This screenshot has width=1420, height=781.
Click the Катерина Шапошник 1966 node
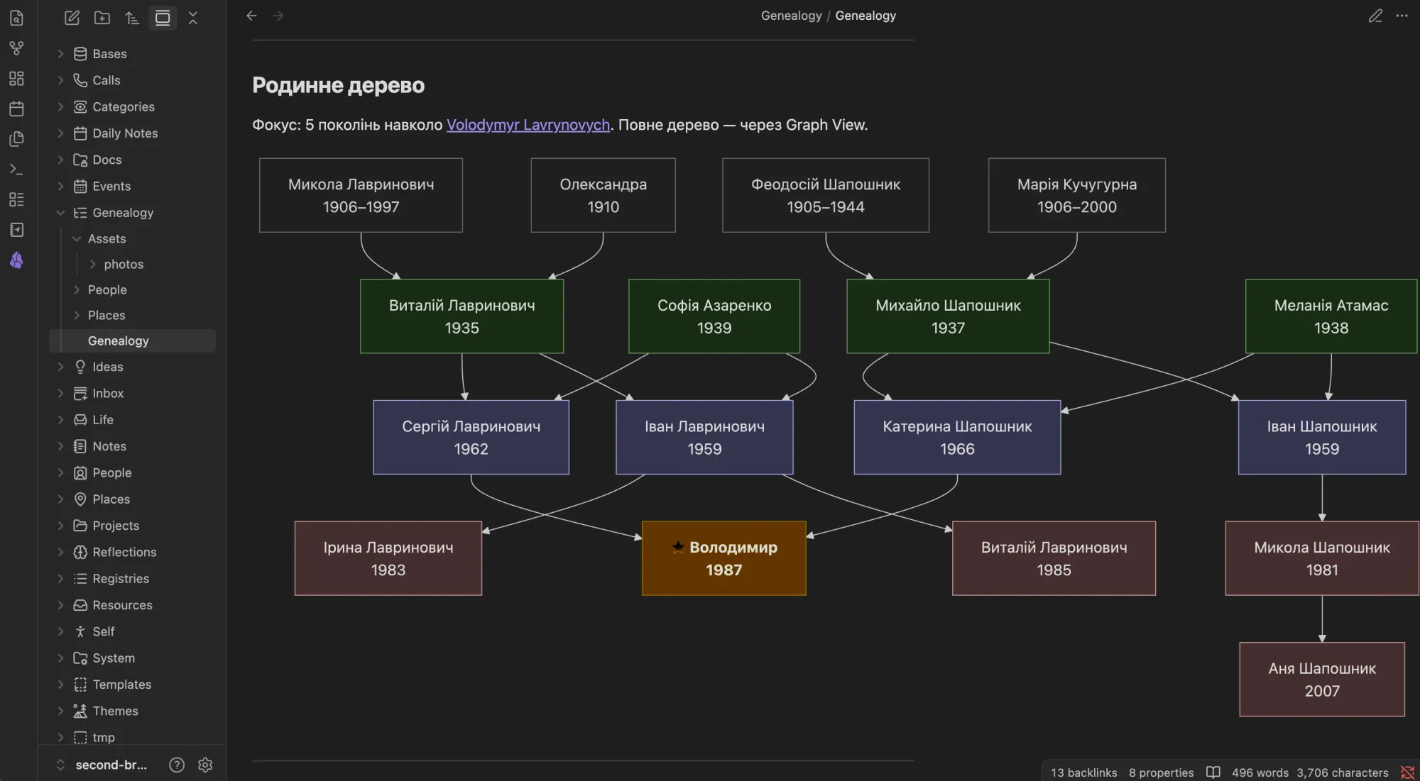(x=957, y=438)
